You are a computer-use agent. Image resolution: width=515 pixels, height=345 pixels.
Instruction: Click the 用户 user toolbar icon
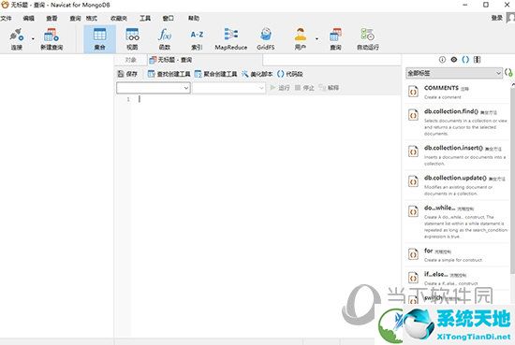point(301,38)
